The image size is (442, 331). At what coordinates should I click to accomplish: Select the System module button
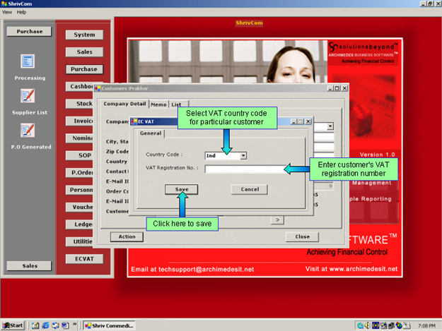pos(84,35)
